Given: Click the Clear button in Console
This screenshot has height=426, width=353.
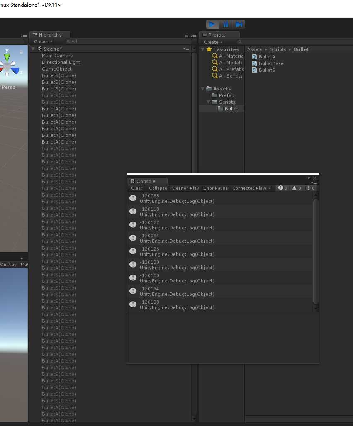Looking at the screenshot, I should point(136,188).
